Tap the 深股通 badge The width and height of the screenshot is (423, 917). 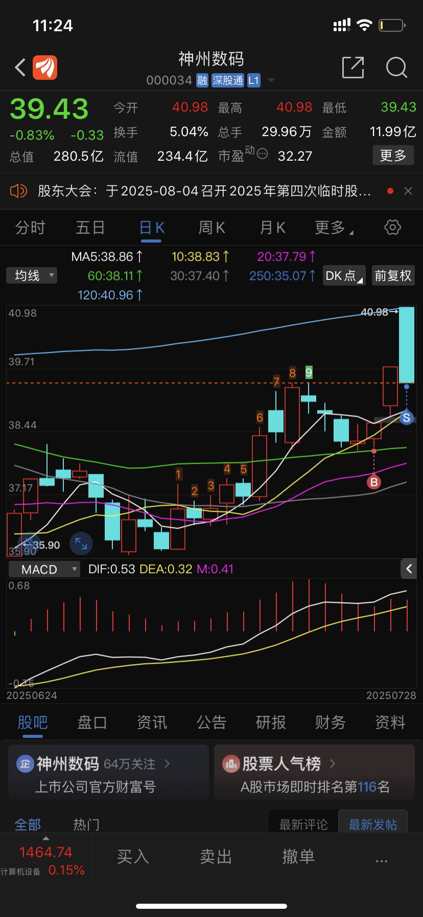click(x=228, y=80)
